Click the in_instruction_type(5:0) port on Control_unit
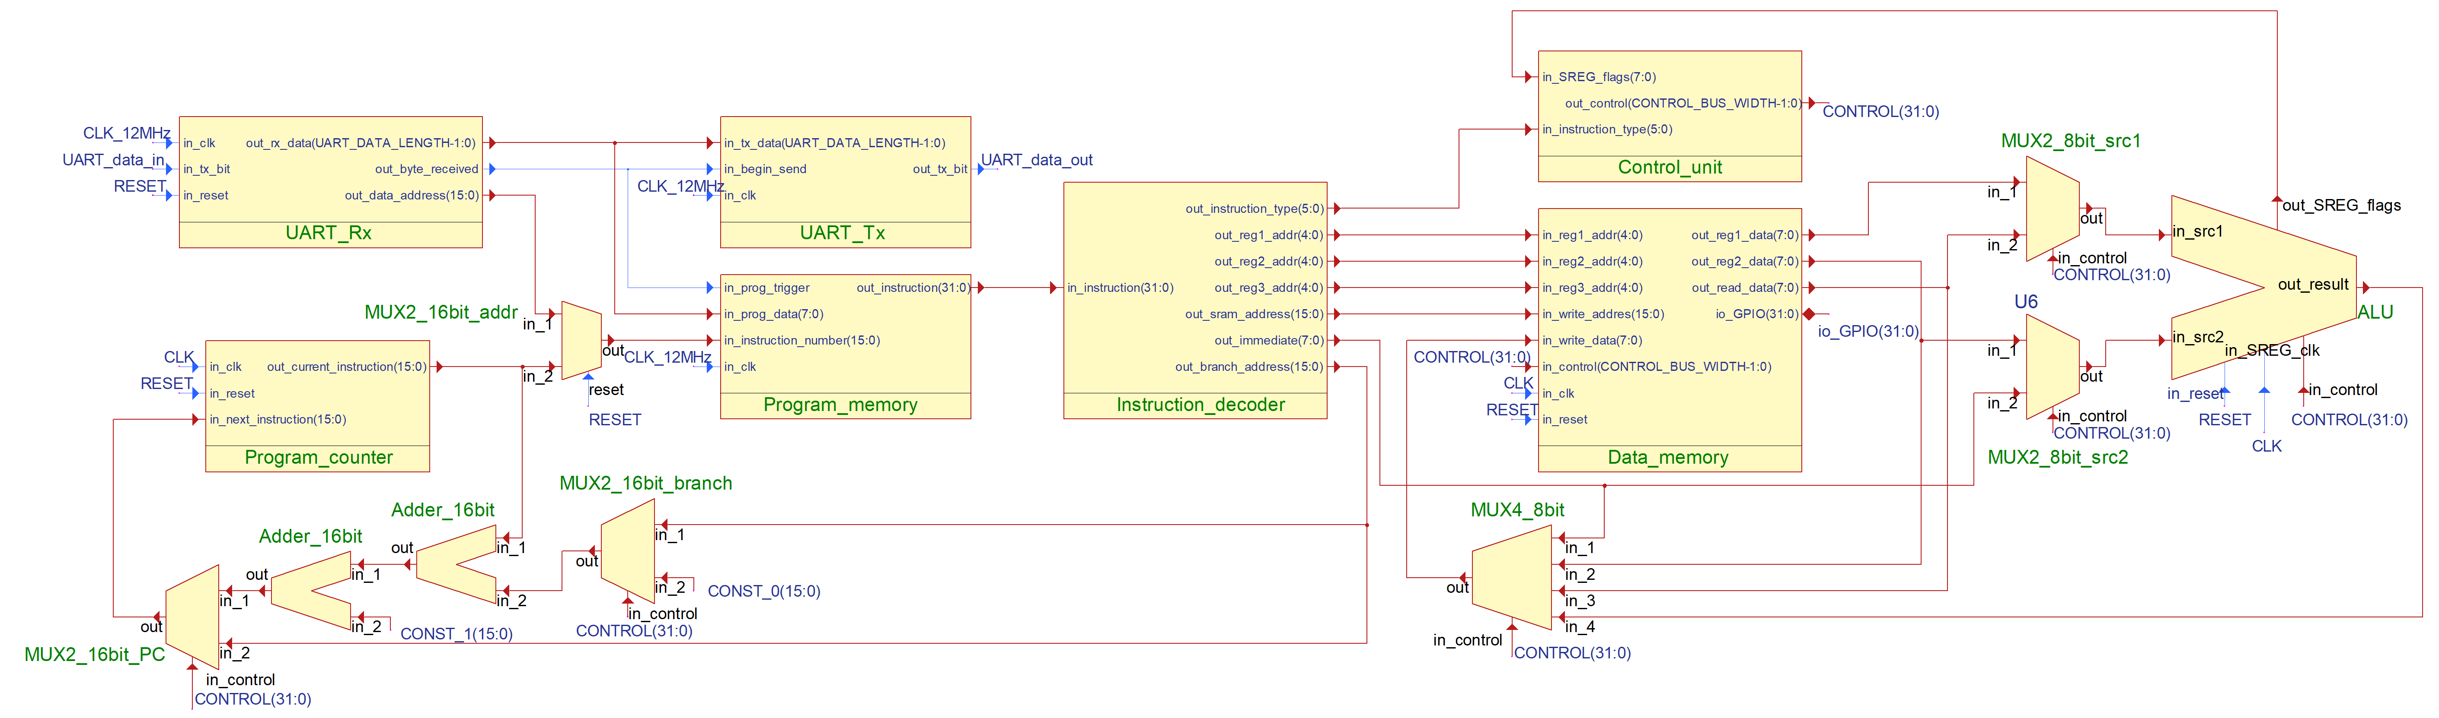Image resolution: width=2439 pixels, height=718 pixels. coord(1607,130)
